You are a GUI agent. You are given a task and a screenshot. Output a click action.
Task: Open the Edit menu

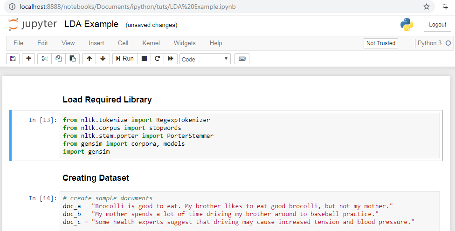[42, 43]
